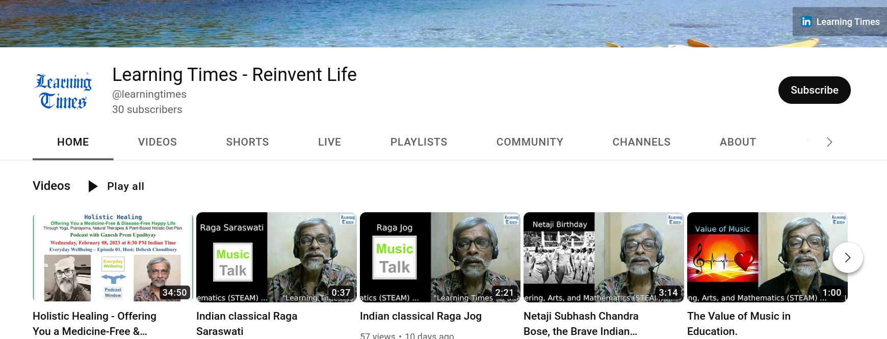Viewport: 887px width, 339px height.
Task: Click the Videos section heading
Action: (x=51, y=186)
